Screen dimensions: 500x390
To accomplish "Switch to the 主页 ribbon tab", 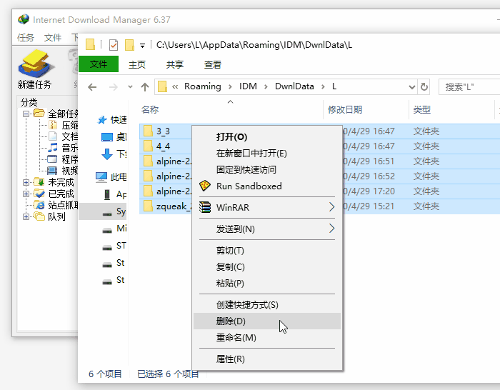I will 137,65.
